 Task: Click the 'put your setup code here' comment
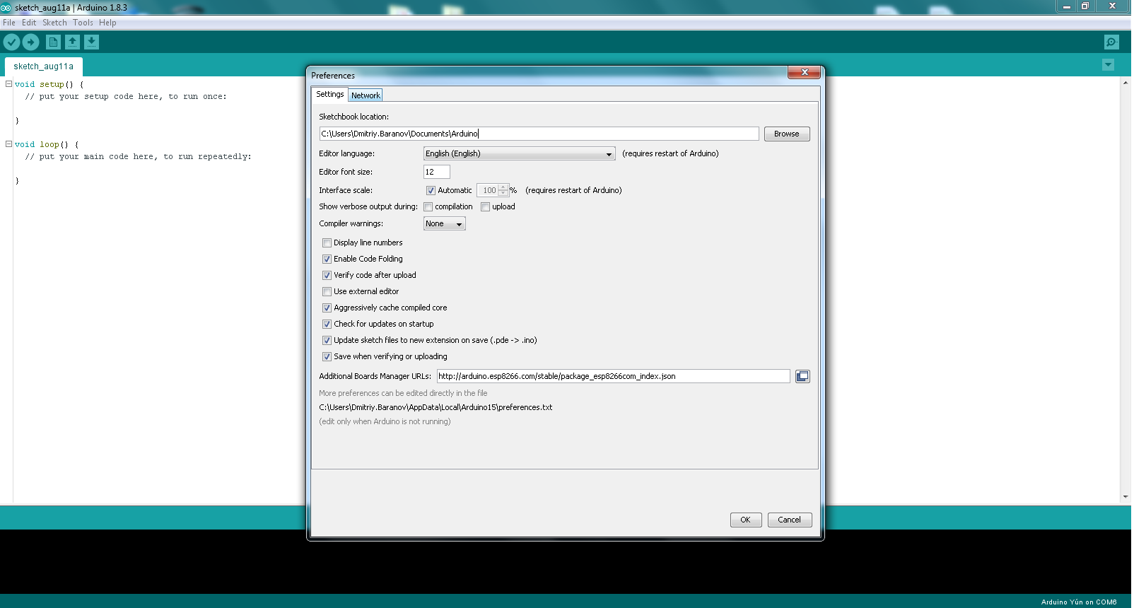(126, 96)
